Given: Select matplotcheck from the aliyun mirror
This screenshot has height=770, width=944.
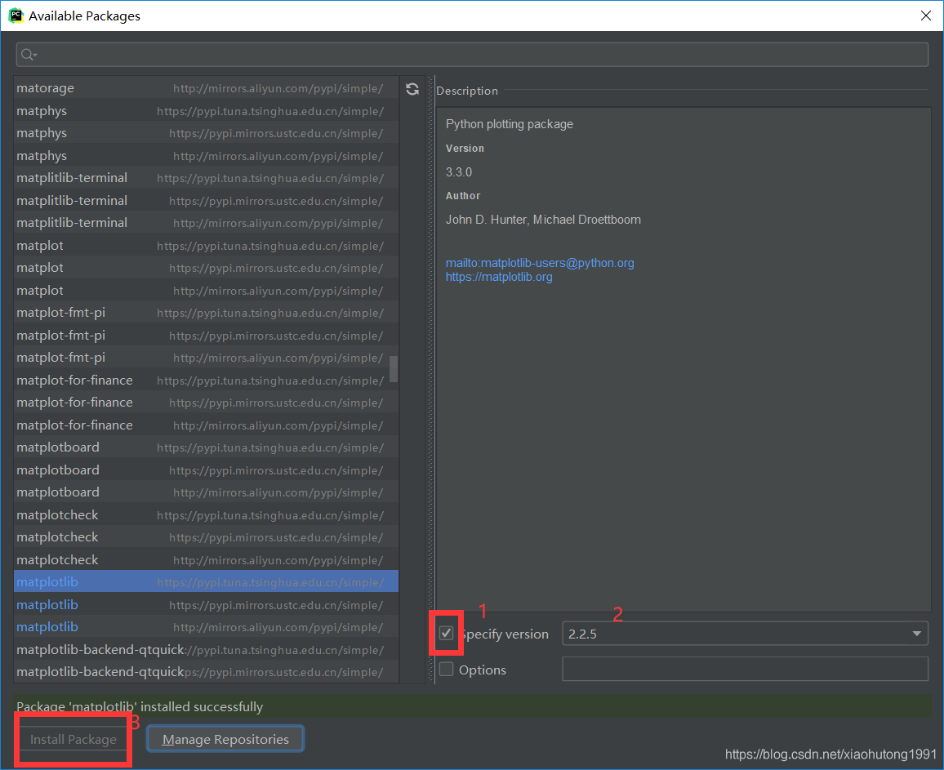Looking at the screenshot, I should coord(206,560).
